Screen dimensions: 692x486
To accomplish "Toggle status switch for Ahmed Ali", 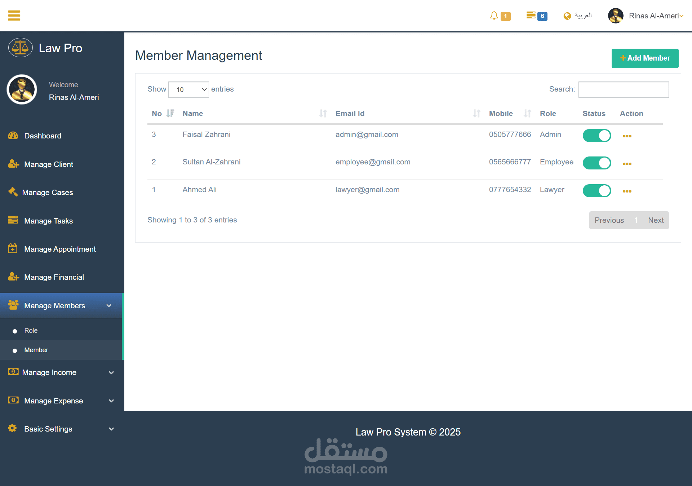I will point(596,190).
